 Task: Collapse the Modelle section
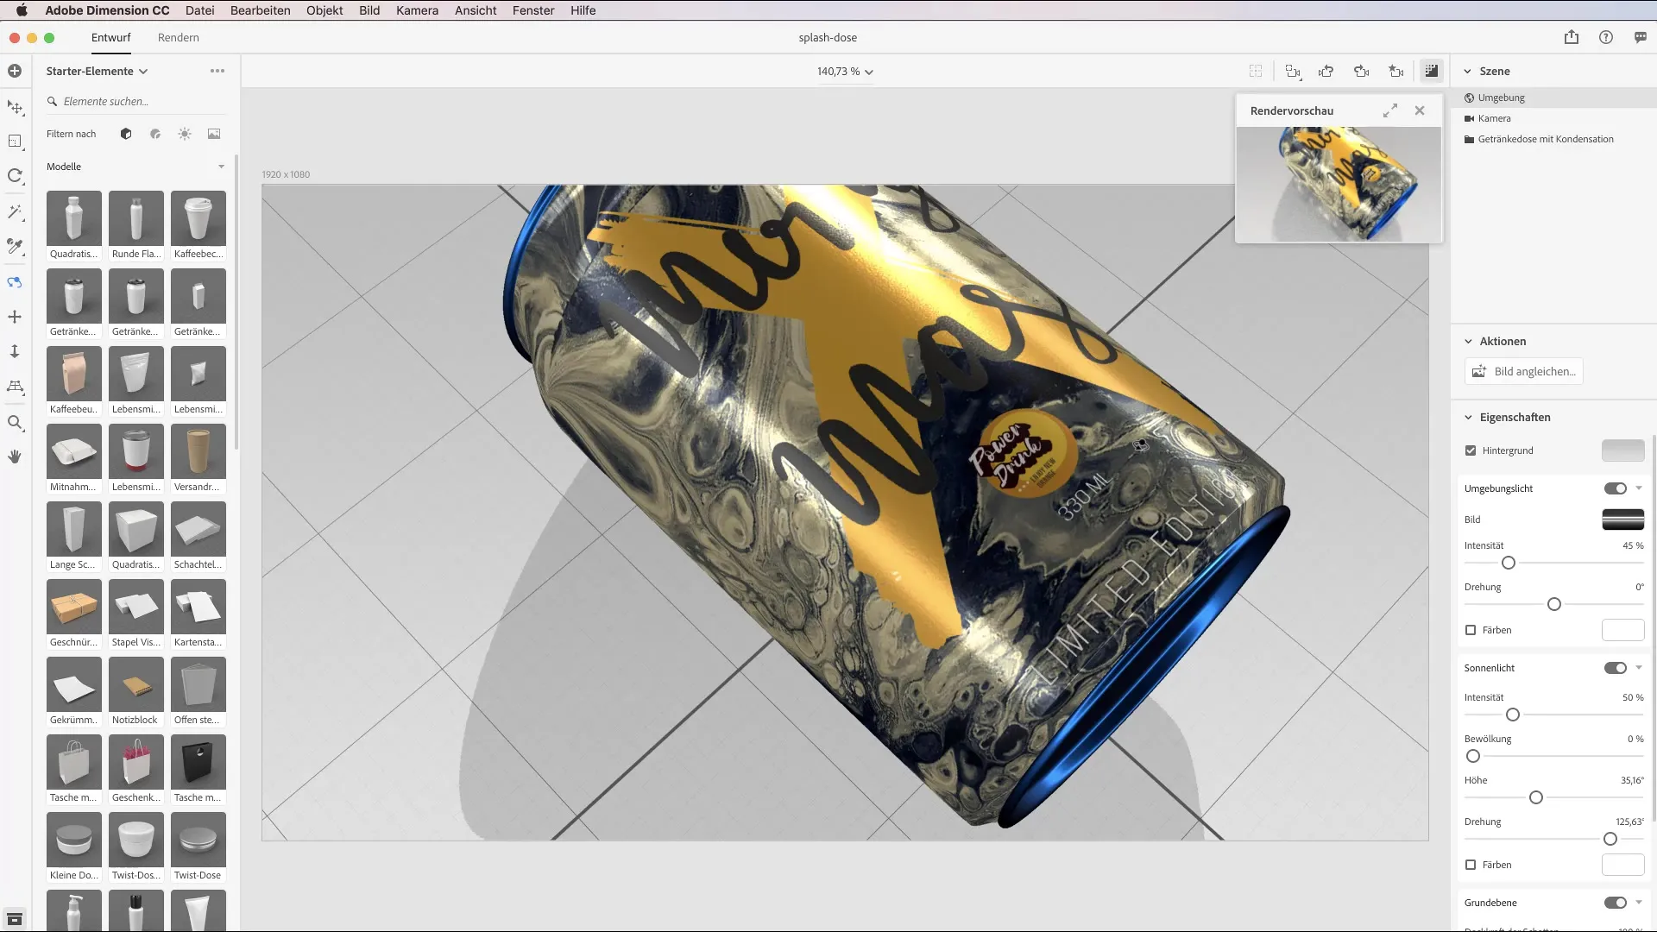tap(222, 167)
